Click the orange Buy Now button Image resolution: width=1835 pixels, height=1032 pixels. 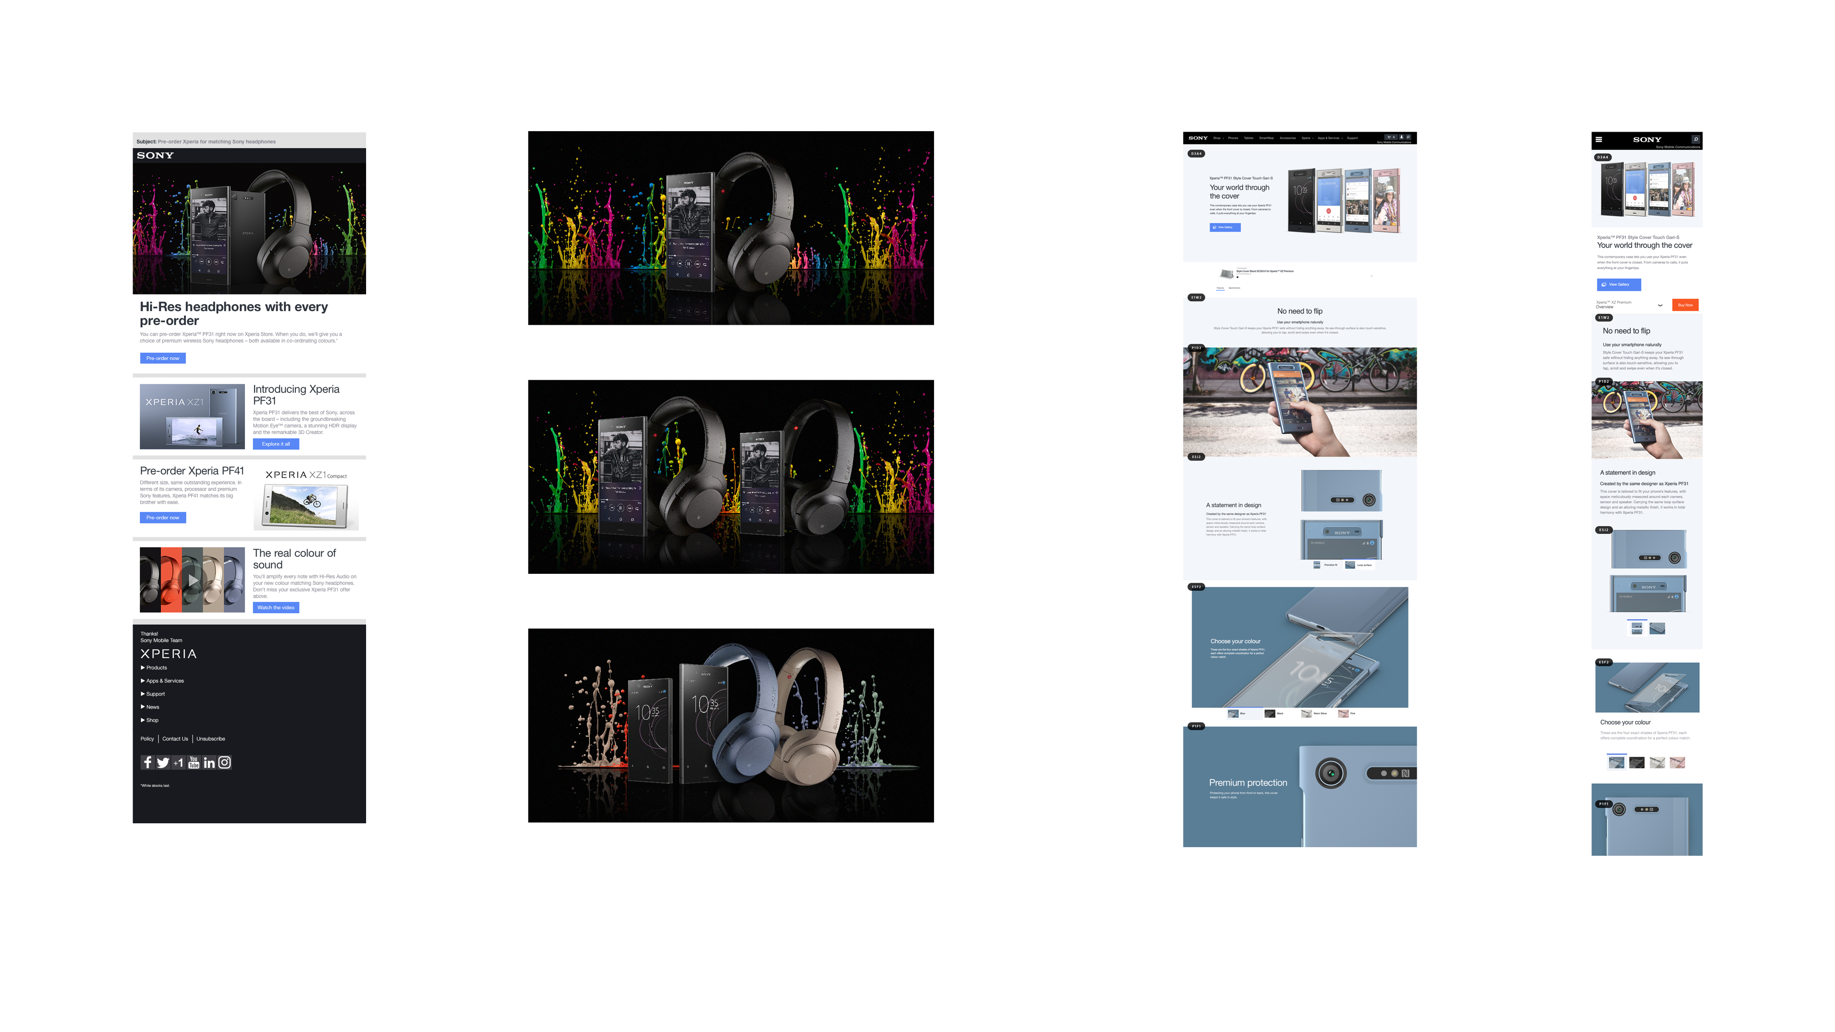[x=1685, y=305]
